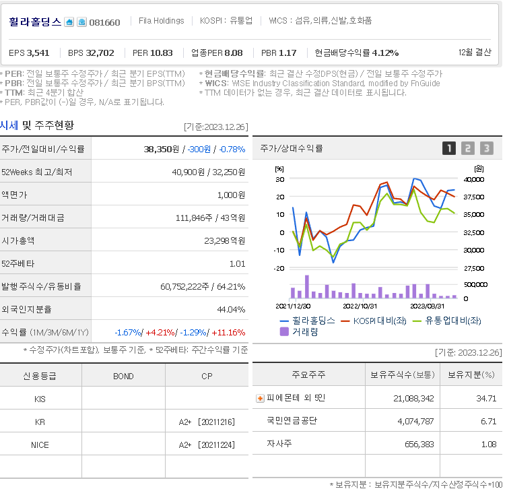The height and width of the screenshot is (491, 507).
Task: Click 60,752,222주 / 64.21% shares value
Action: click(x=203, y=286)
